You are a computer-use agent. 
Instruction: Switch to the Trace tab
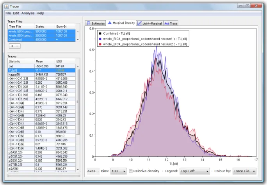[171, 23]
